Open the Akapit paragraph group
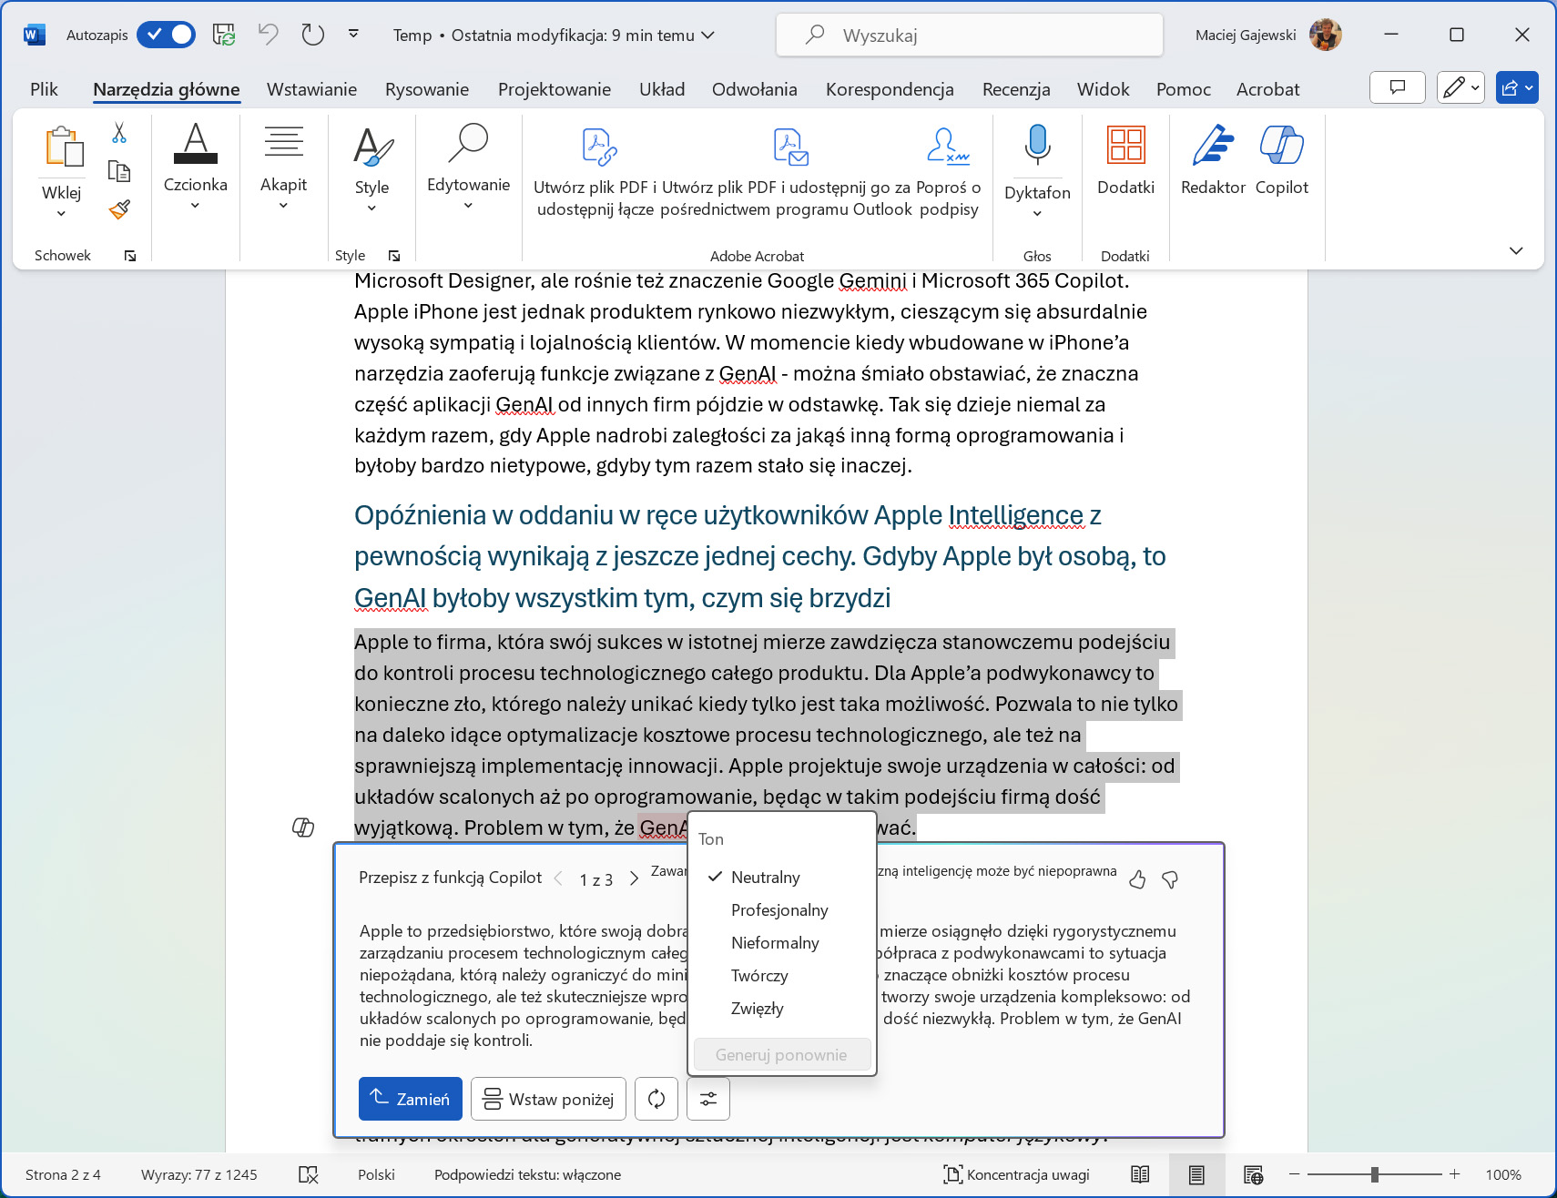 [283, 167]
